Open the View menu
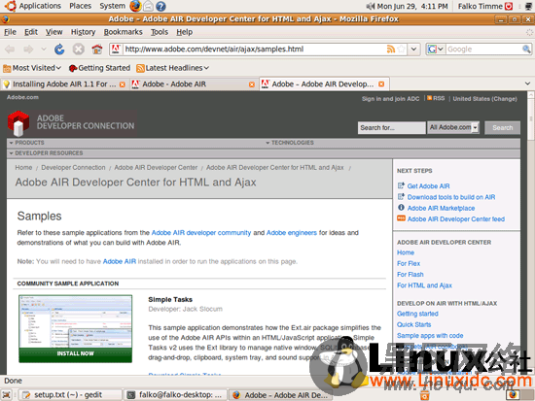Image resolution: width=535 pixels, height=401 pixels. tap(53, 32)
